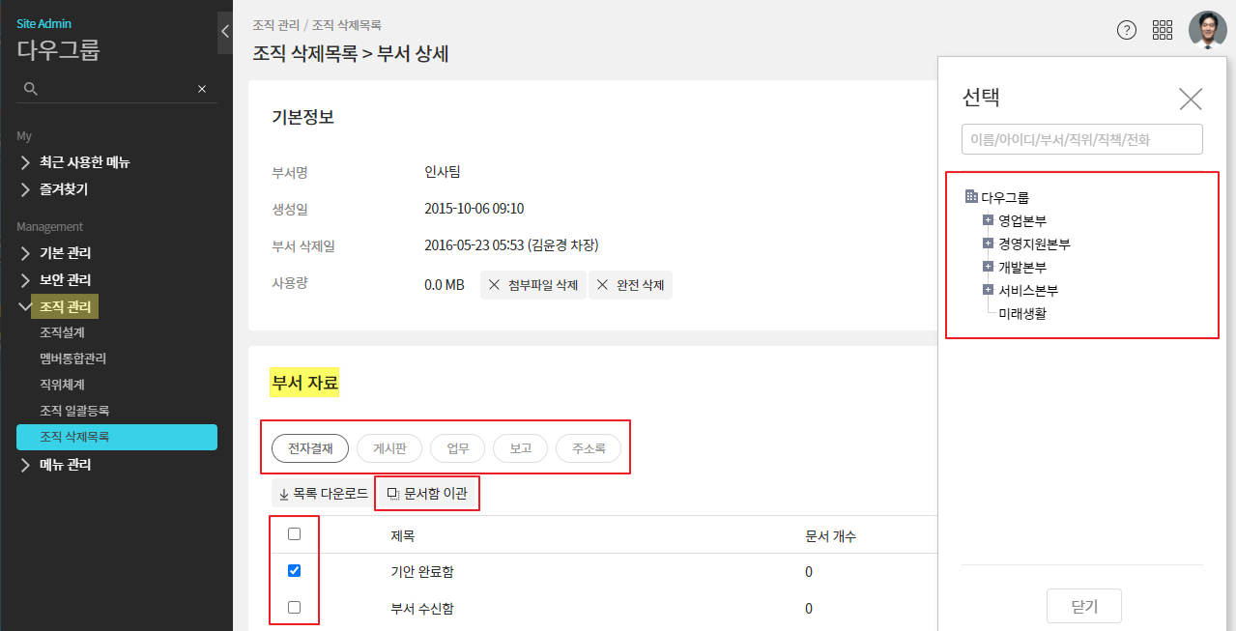Click the 다우그룹 organization building icon
1236x631 pixels.
click(971, 197)
